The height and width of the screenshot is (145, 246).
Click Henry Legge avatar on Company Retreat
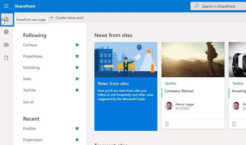169,106
